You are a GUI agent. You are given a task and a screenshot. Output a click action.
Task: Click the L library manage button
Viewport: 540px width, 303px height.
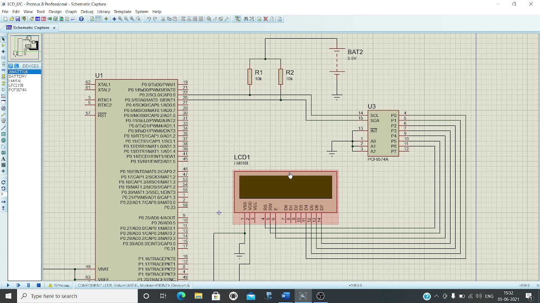point(16,66)
